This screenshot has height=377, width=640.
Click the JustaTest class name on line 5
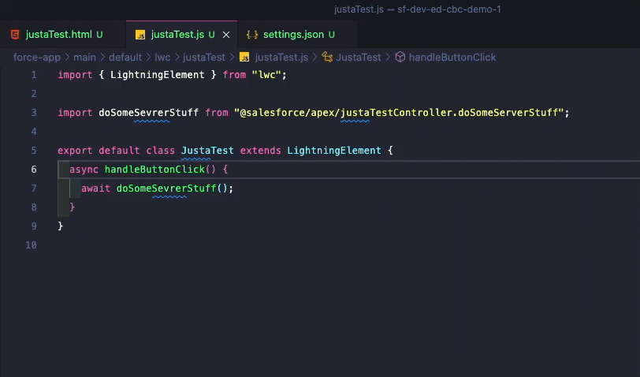[x=207, y=151]
